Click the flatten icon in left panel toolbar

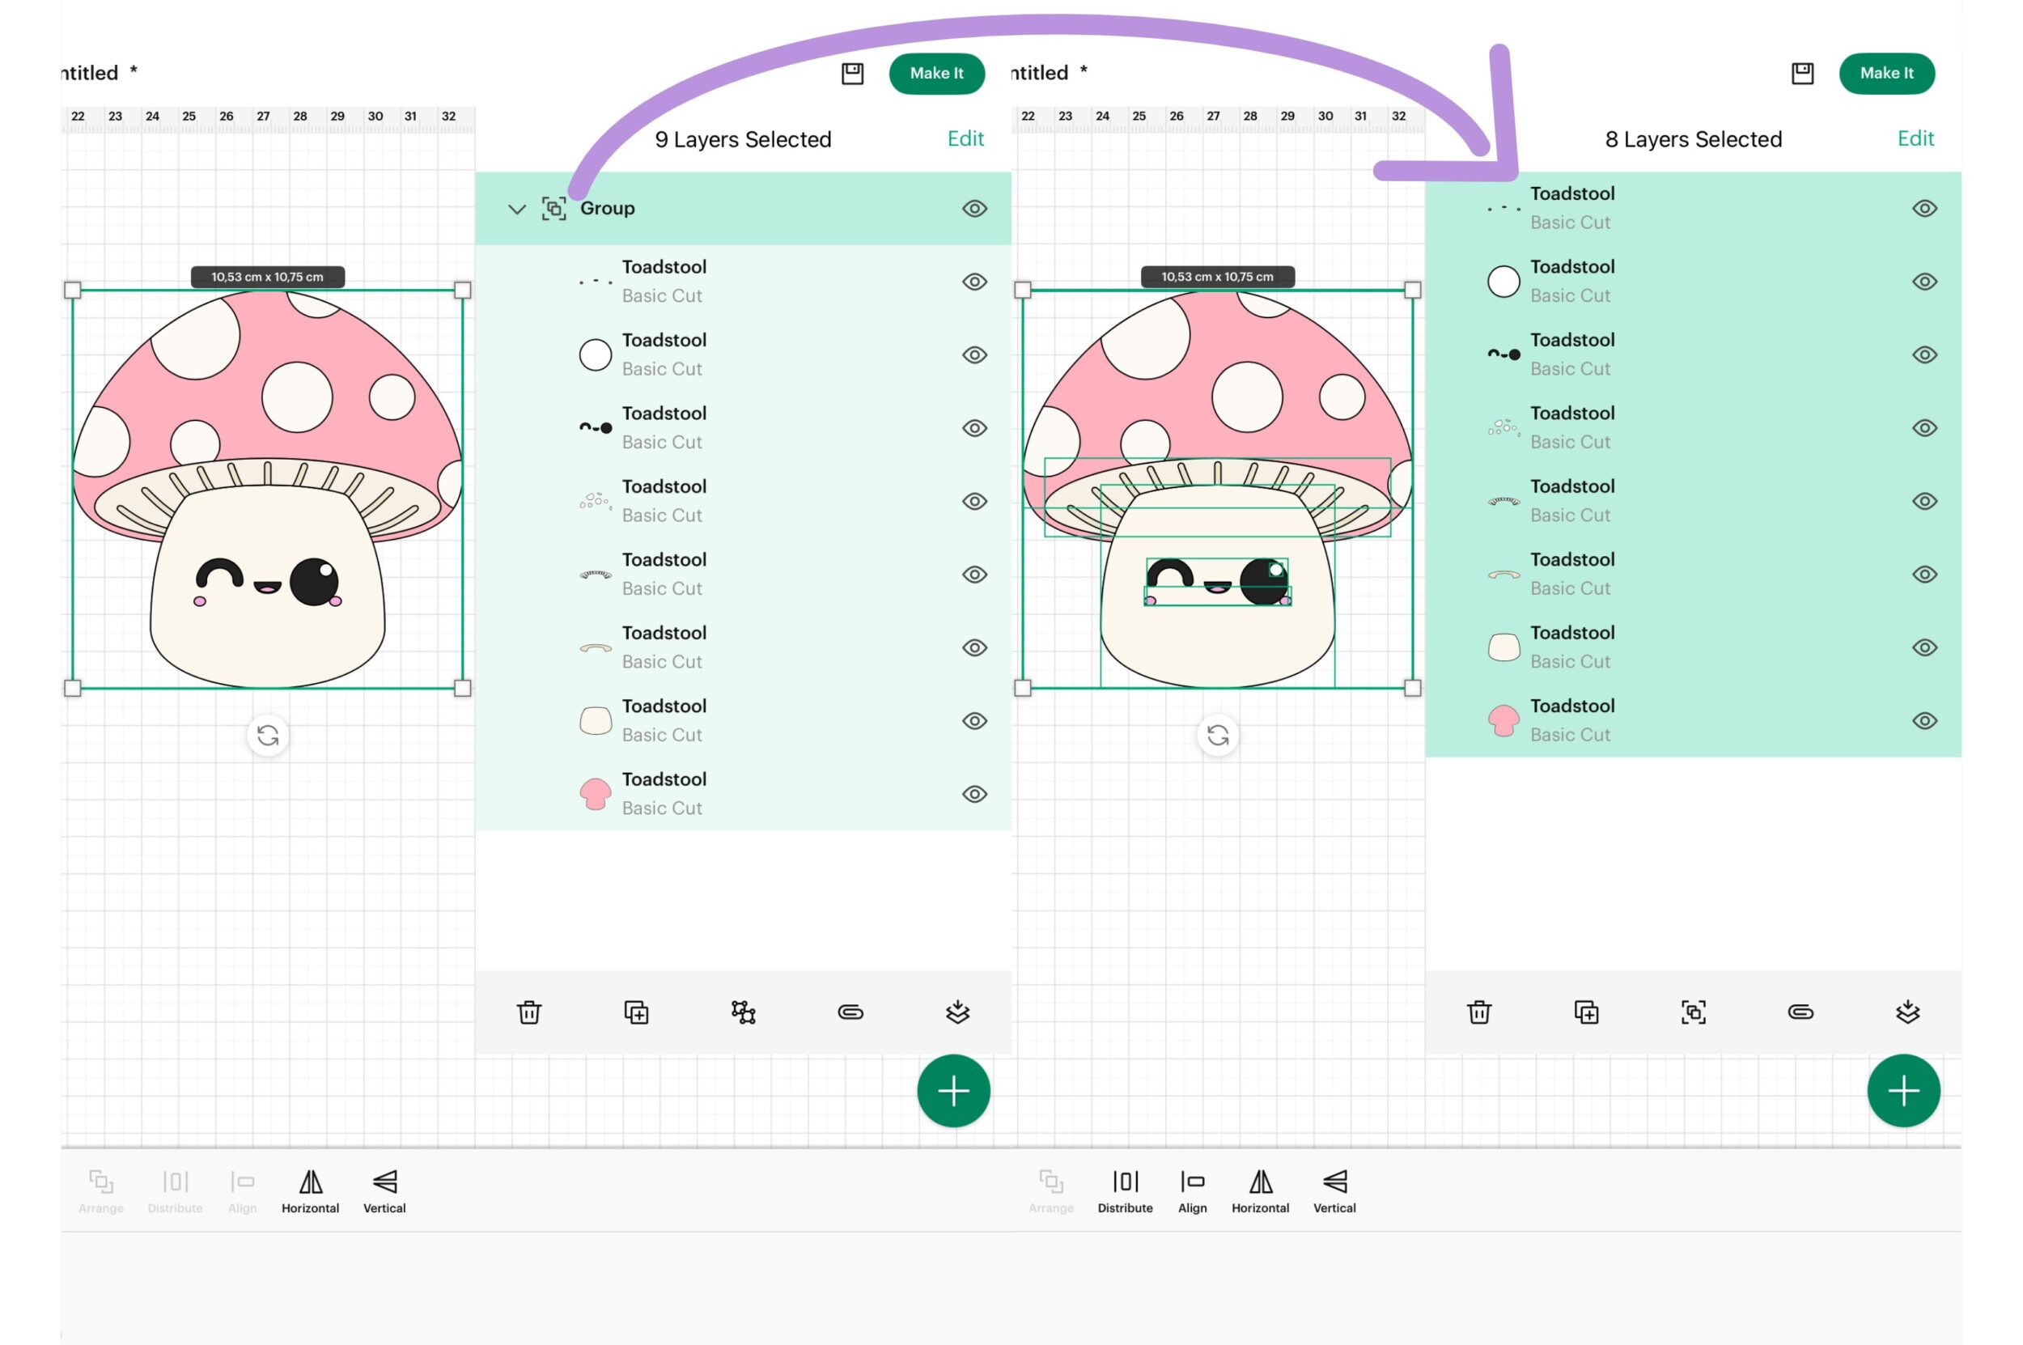(957, 1012)
